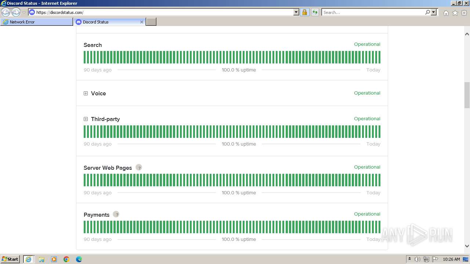Go forward with the browser Forward arrow

pos(16,12)
